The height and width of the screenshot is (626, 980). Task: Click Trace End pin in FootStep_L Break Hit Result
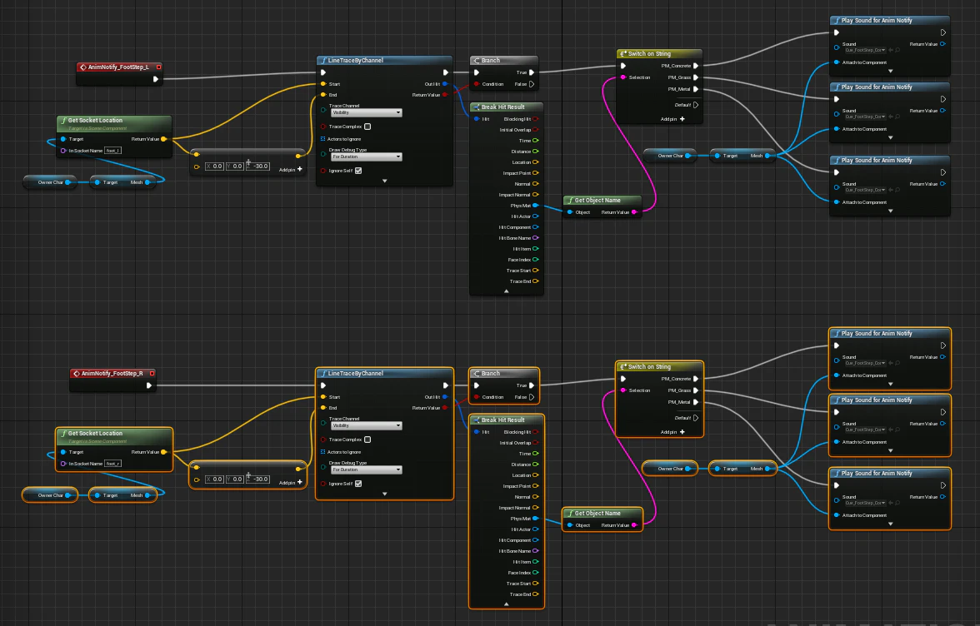536,281
